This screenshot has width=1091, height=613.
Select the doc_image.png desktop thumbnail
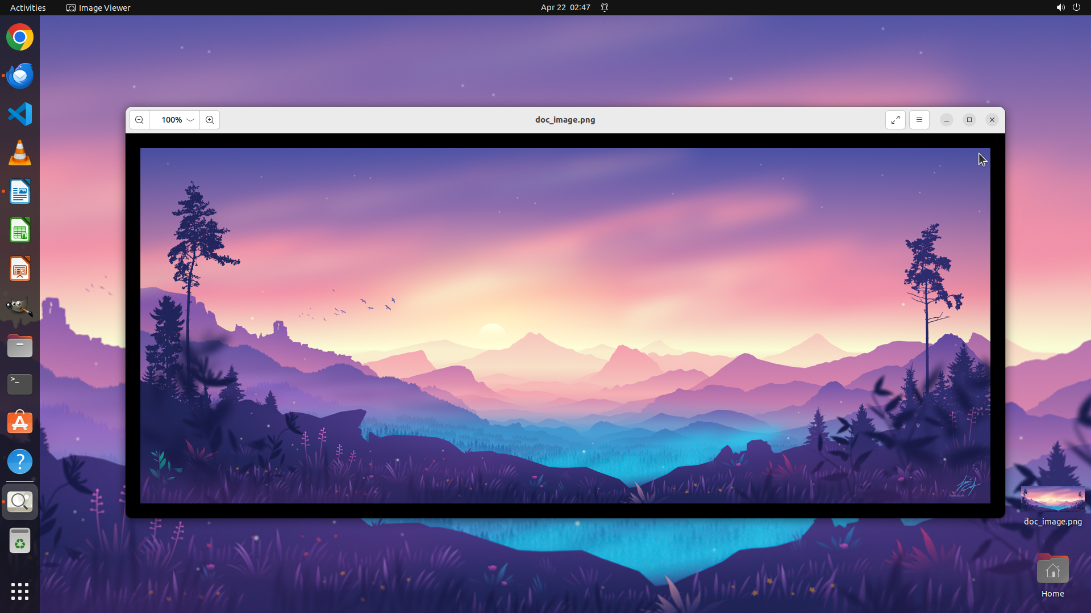point(1052,499)
